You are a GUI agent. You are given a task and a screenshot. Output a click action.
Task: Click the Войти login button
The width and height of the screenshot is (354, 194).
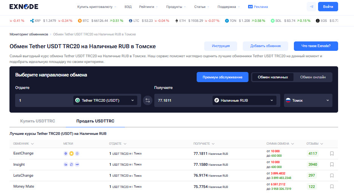pyautogui.click(x=328, y=7)
